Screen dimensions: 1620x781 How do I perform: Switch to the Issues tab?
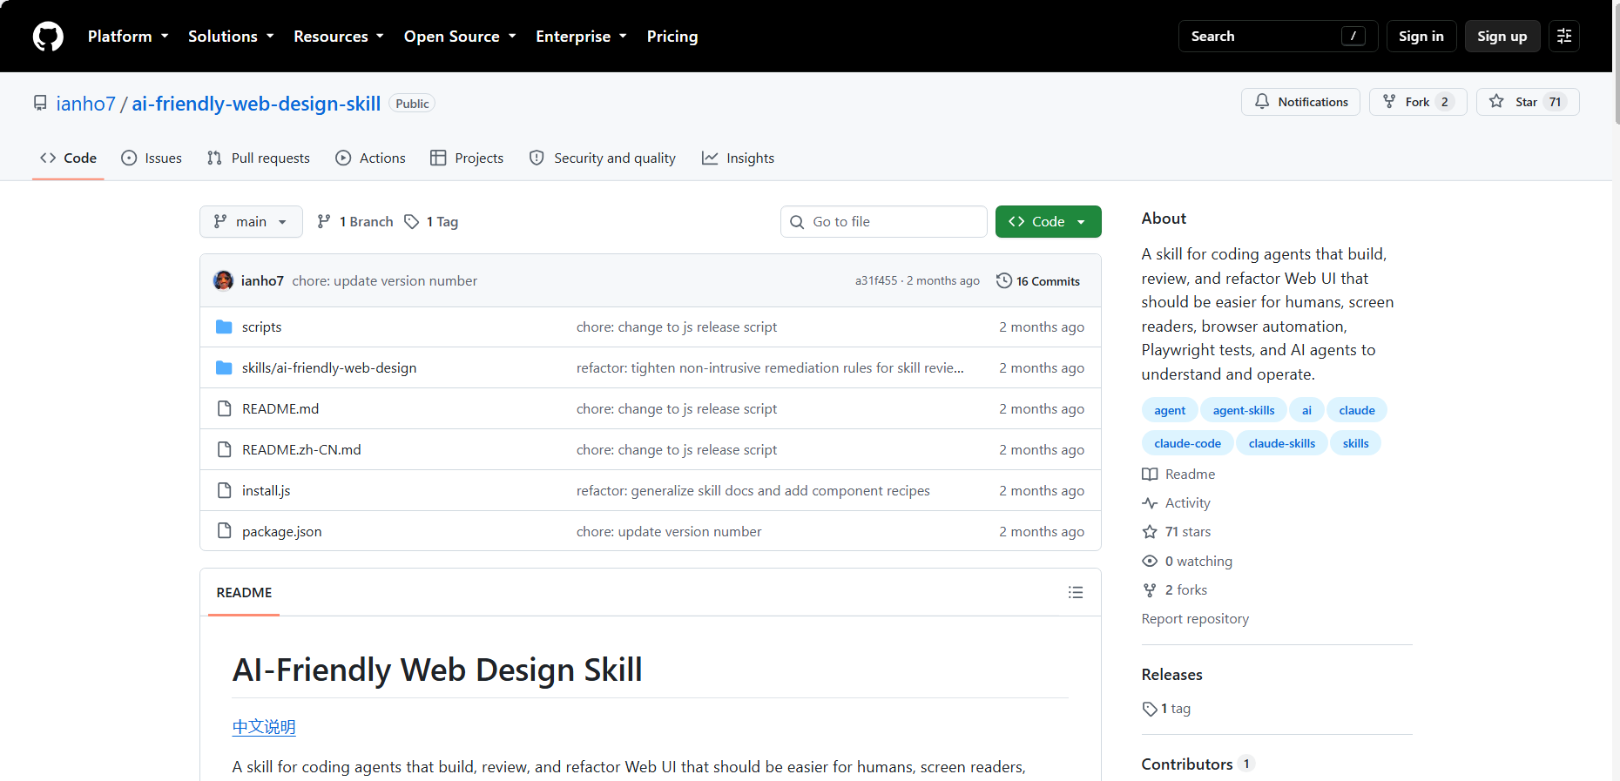coord(152,158)
